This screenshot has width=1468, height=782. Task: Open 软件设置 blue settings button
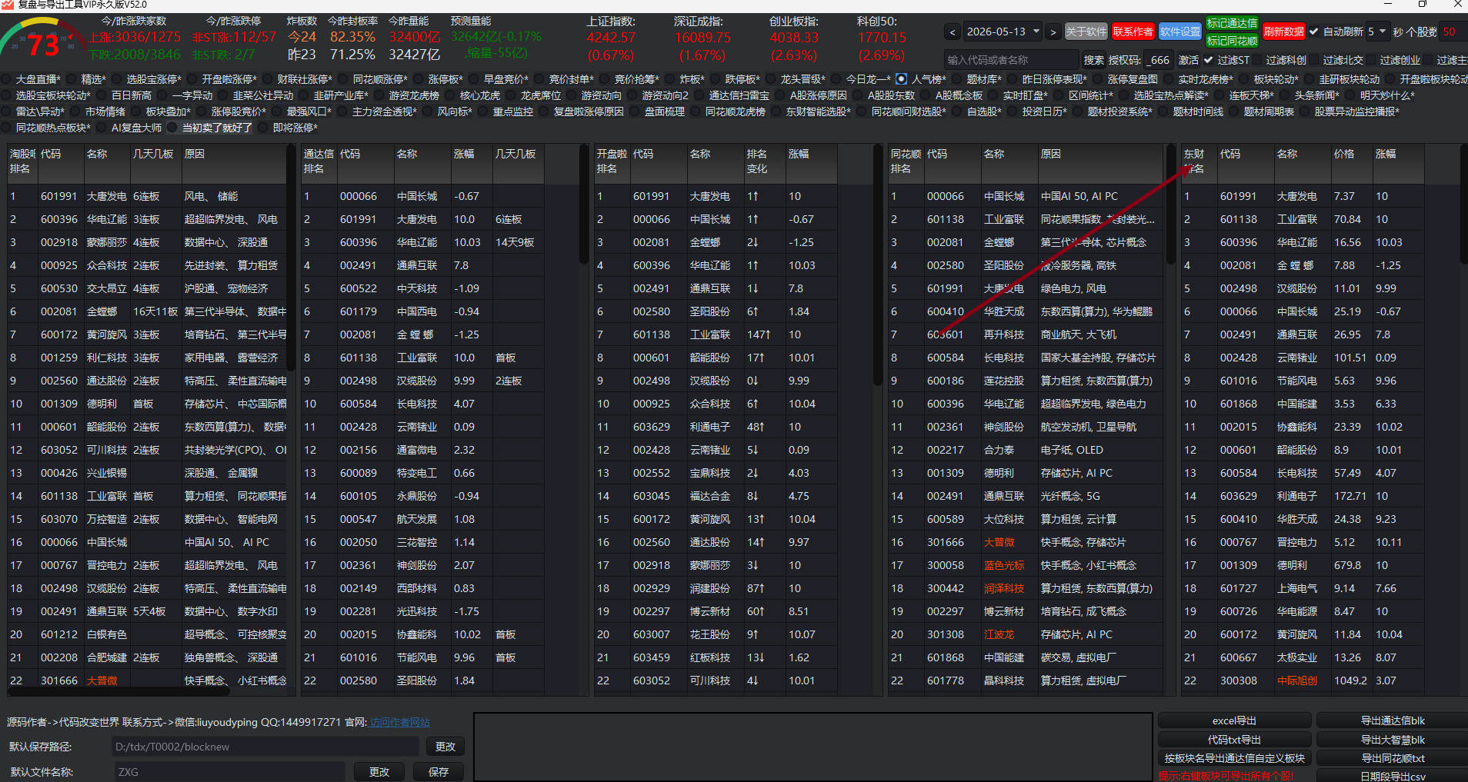1180,32
